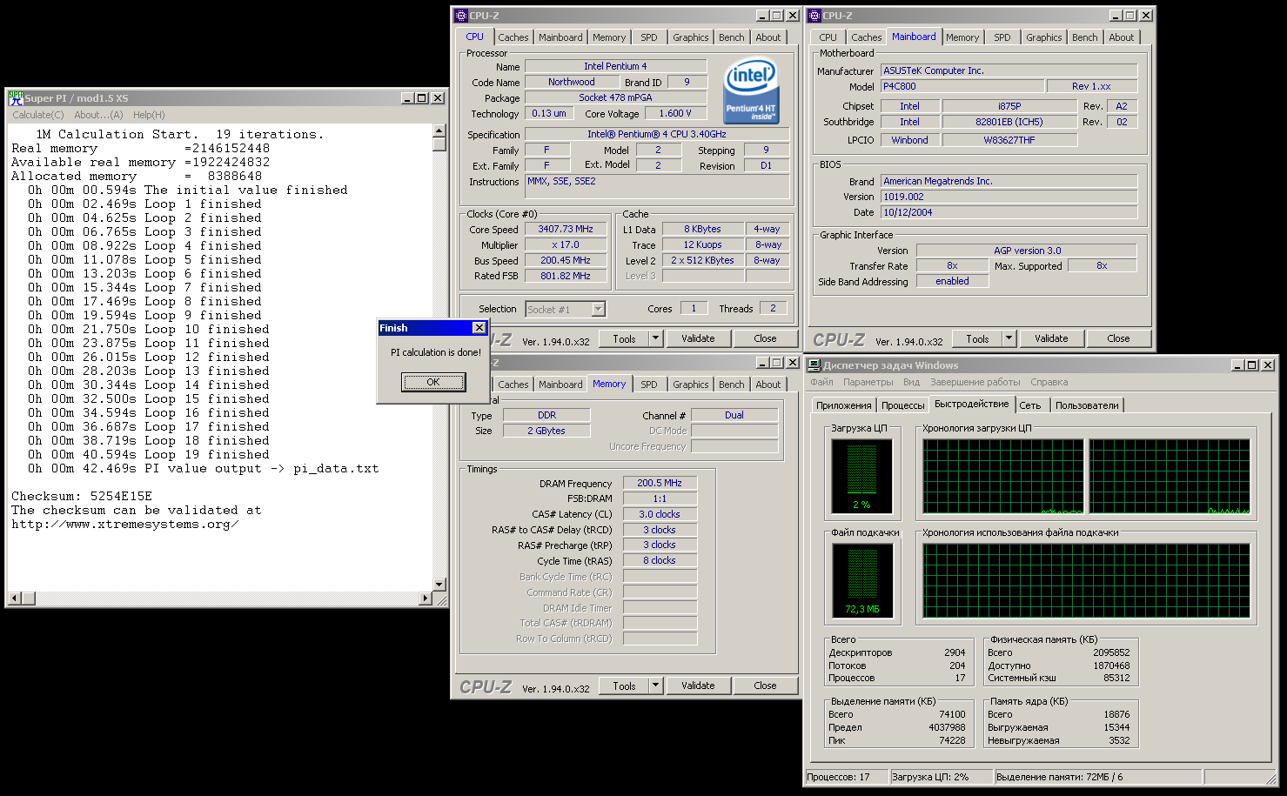The width and height of the screenshot is (1287, 796).
Task: Open the Файл menu in Task Manager
Action: coord(821,382)
